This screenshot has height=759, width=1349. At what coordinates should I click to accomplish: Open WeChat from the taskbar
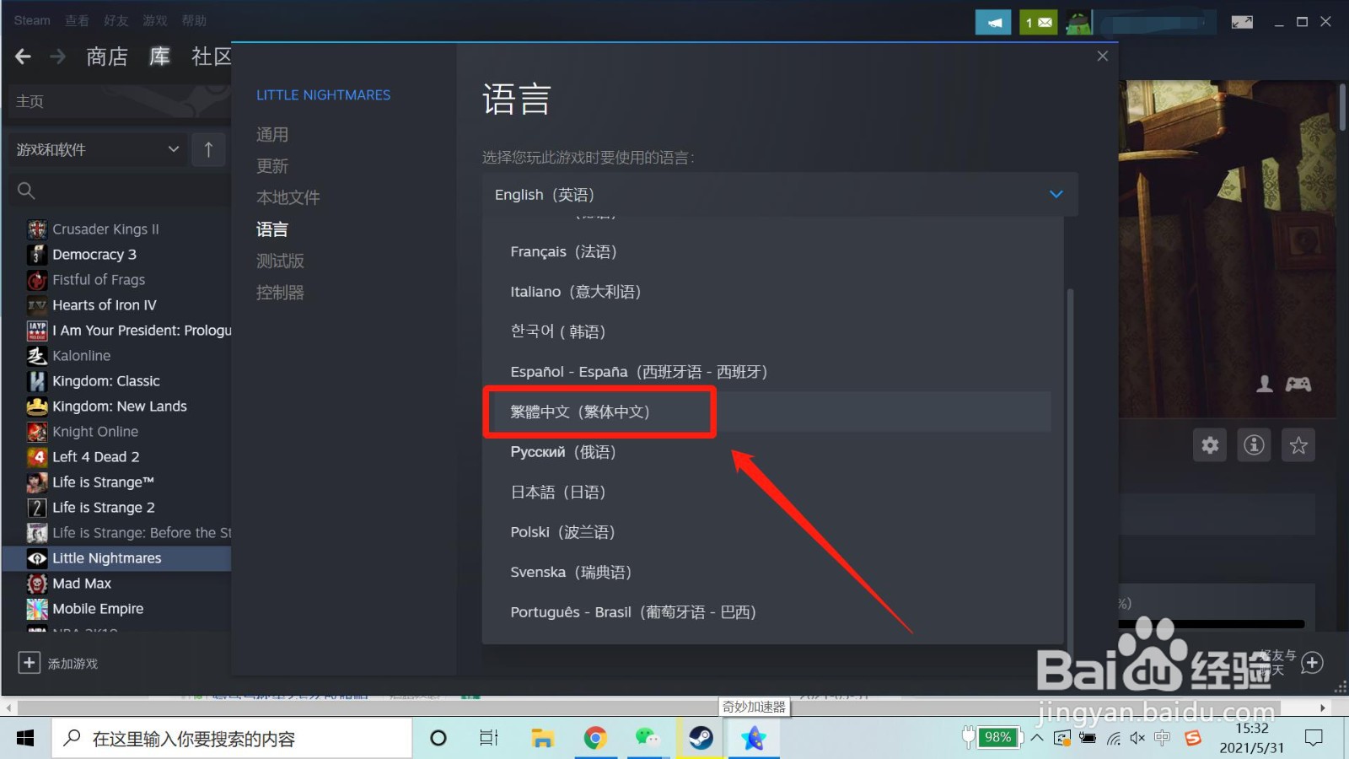click(x=648, y=739)
